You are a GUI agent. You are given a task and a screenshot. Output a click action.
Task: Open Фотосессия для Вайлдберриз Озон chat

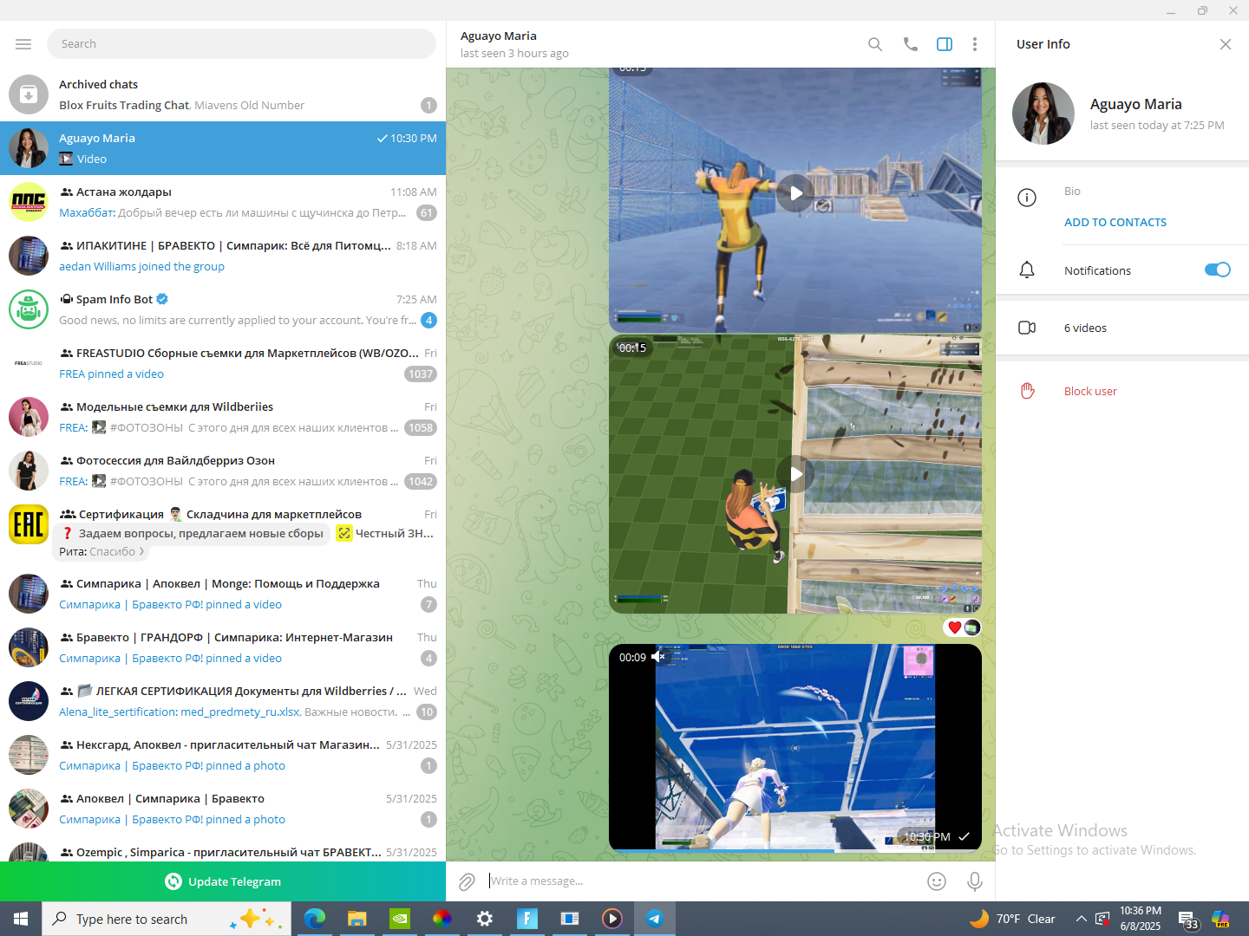click(223, 471)
